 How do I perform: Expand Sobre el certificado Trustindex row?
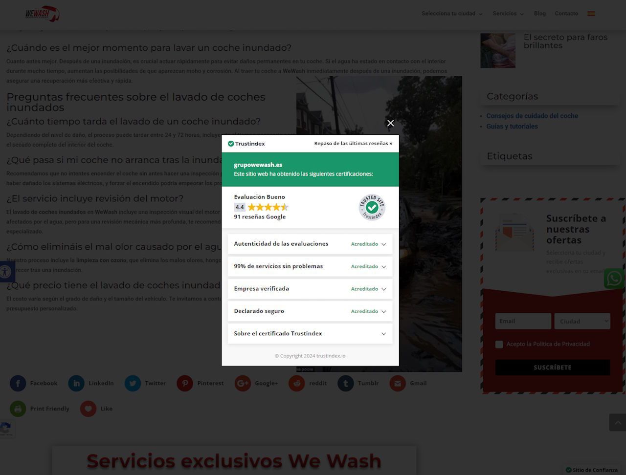tap(310, 334)
